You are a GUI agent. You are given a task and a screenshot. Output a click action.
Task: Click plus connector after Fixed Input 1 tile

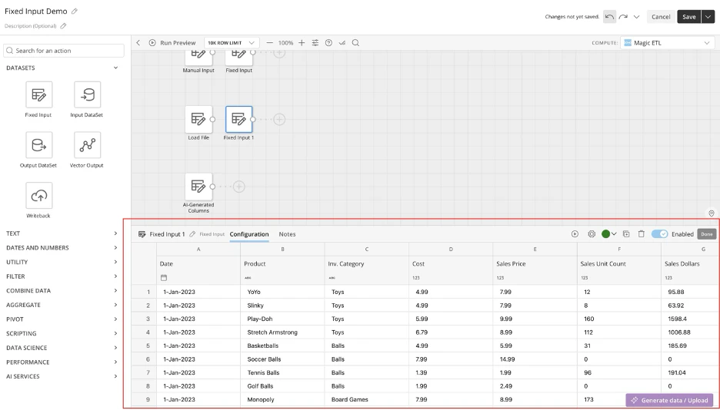click(x=279, y=120)
